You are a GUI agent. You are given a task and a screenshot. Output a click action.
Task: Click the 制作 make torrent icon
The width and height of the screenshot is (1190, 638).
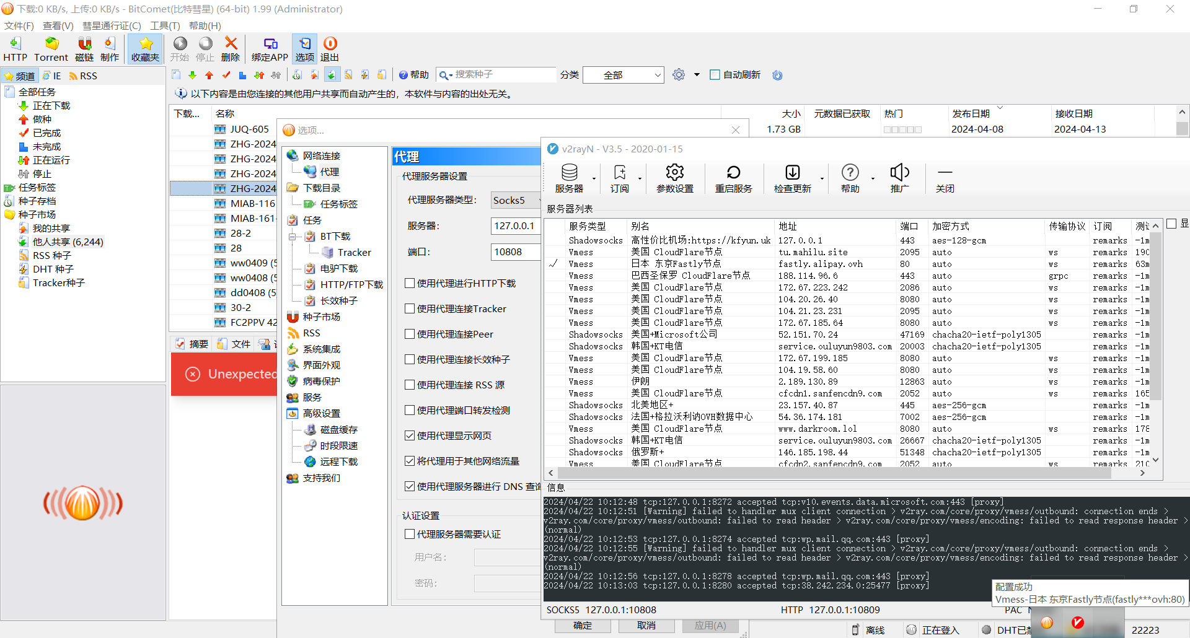pyautogui.click(x=110, y=49)
